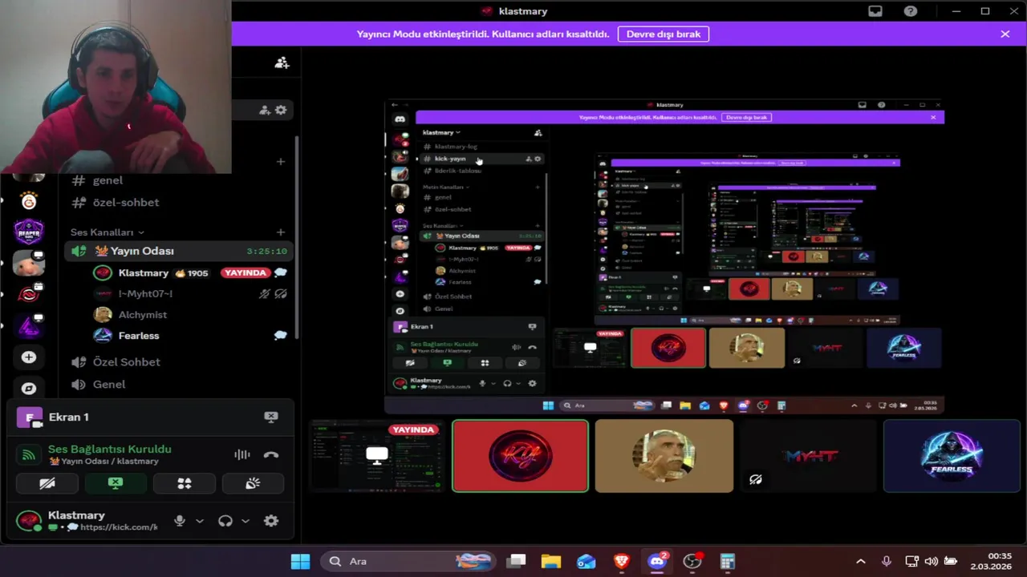Viewport: 1027px width, 577px height.
Task: Open user settings gear next to Klastmary
Action: (x=271, y=521)
